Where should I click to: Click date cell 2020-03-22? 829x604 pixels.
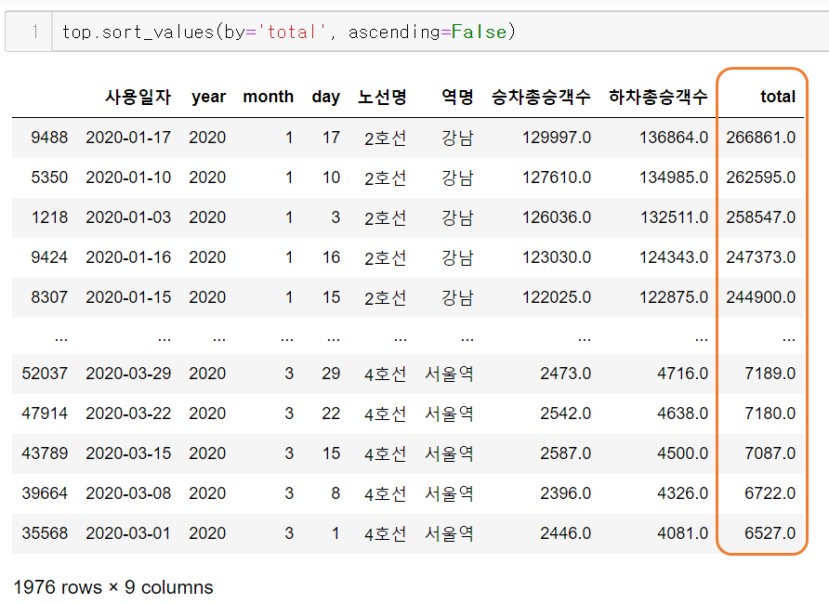point(128,414)
